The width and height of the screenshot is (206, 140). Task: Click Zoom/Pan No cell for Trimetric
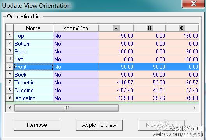(76, 82)
